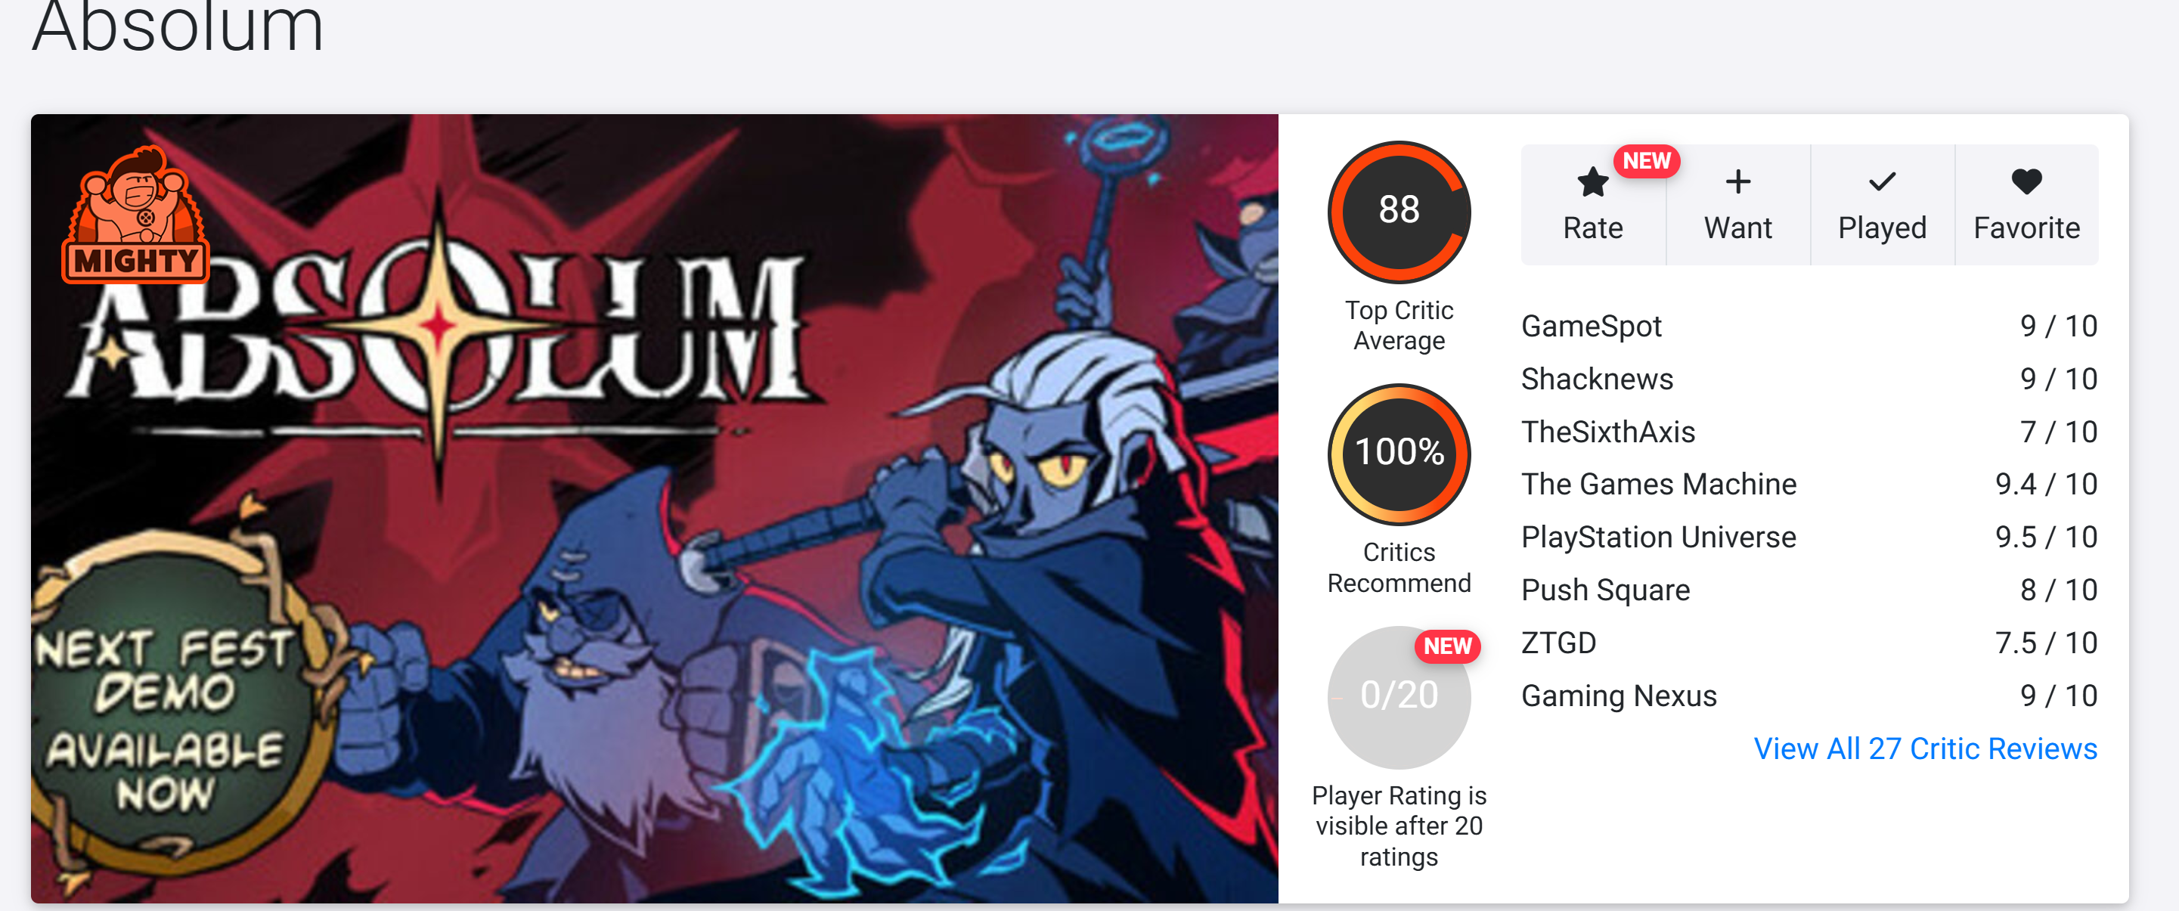Image resolution: width=2179 pixels, height=911 pixels.
Task: Open the 100% Critics Recommend circle
Action: 1399,454
